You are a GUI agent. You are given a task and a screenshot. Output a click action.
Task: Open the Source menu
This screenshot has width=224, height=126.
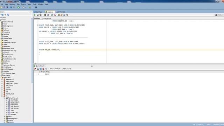pos(23,4)
